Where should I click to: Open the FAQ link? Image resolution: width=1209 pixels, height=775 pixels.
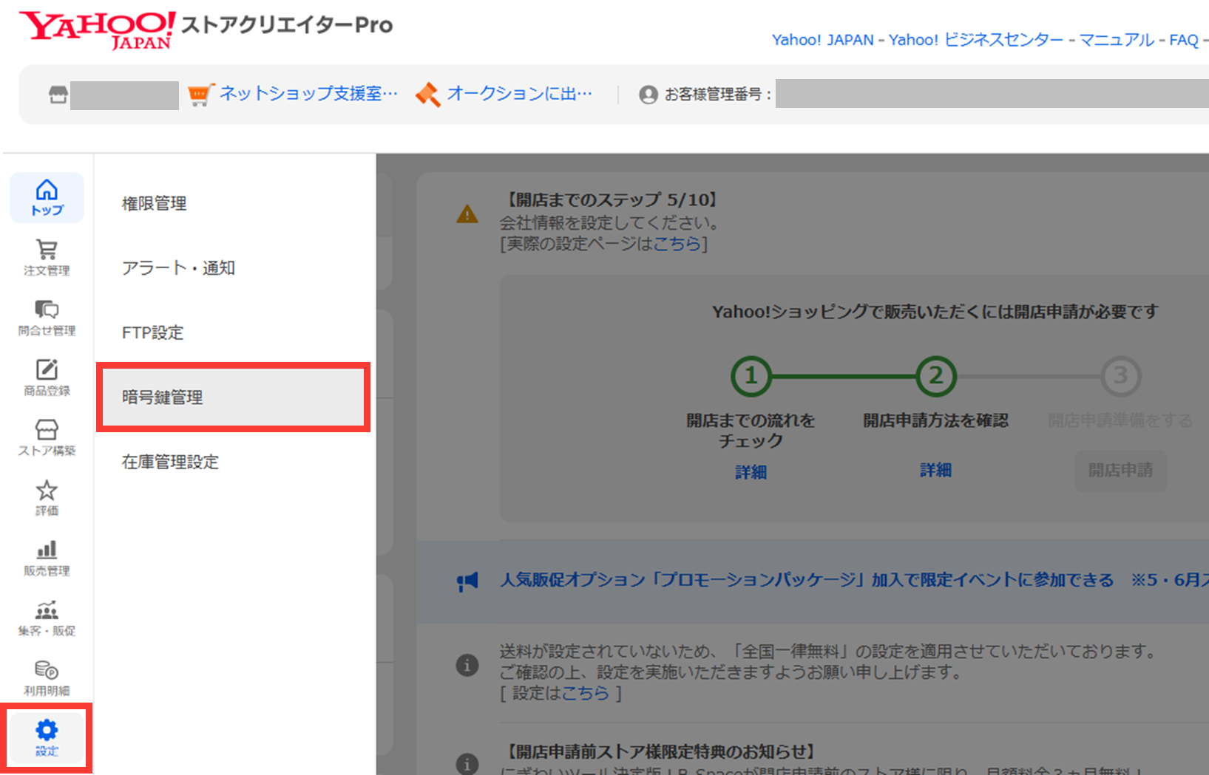[x=1184, y=40]
